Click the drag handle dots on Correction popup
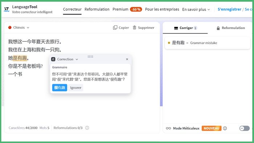 90,57
